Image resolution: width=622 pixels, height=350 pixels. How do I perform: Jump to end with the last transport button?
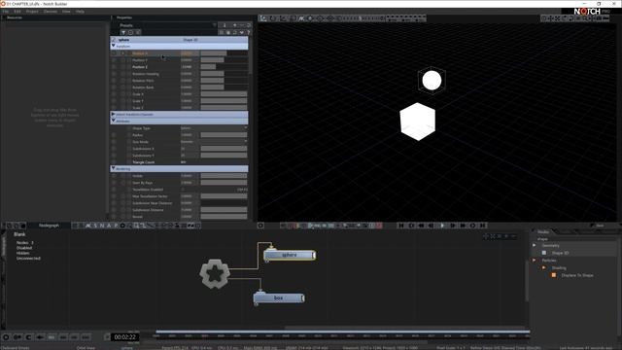click(x=483, y=226)
